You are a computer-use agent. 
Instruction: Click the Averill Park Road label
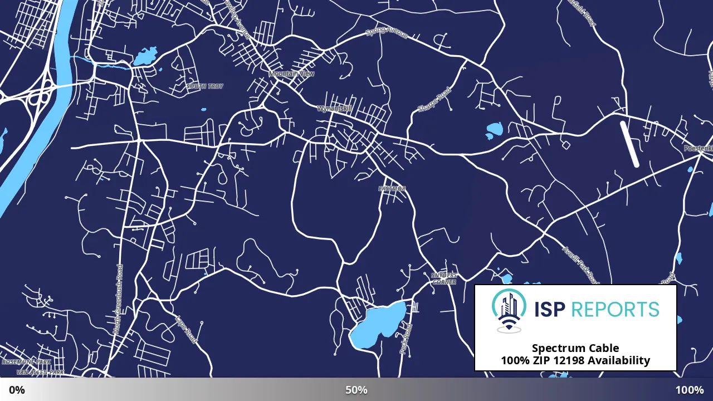(581, 266)
